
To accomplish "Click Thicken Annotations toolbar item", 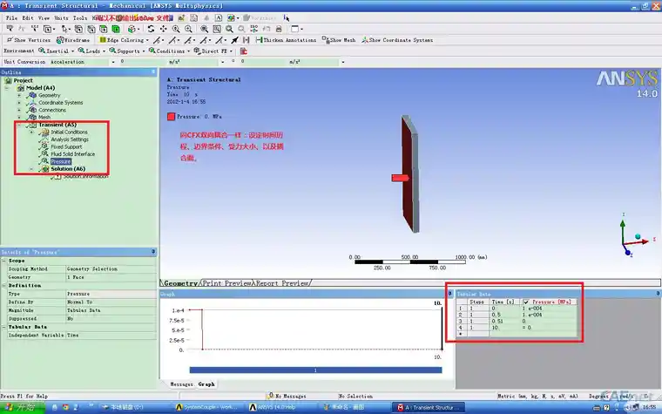I will [x=286, y=40].
